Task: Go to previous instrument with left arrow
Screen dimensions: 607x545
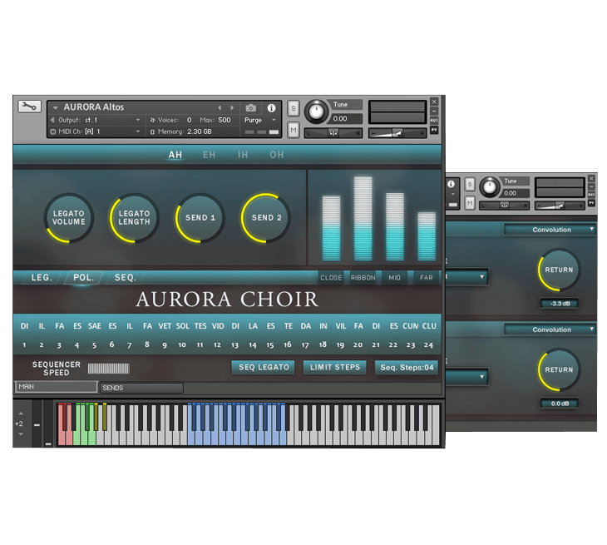Action: point(220,107)
